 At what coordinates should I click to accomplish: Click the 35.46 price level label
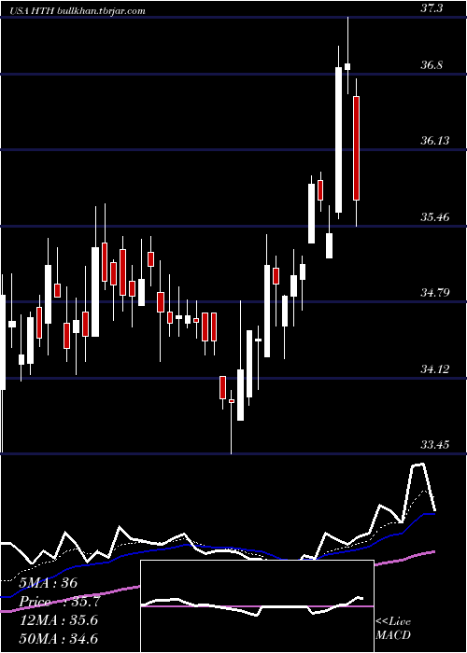click(435, 217)
